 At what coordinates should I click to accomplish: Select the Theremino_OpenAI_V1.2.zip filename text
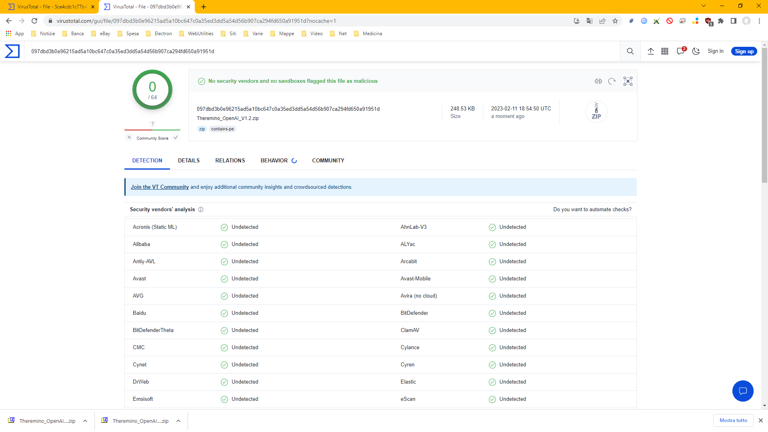pyautogui.click(x=228, y=118)
